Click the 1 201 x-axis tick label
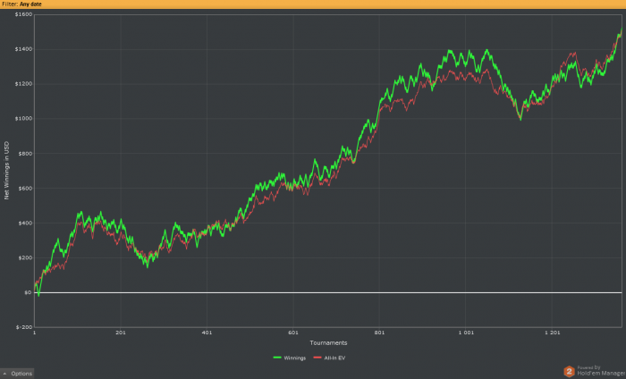 point(552,333)
